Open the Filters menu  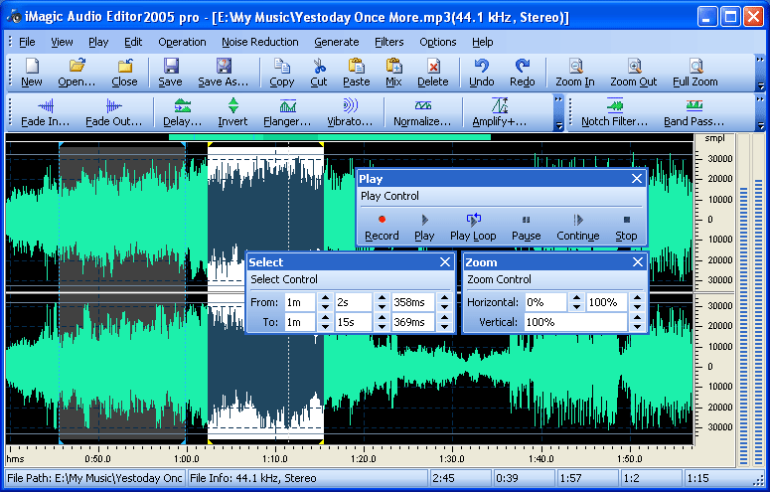point(388,43)
